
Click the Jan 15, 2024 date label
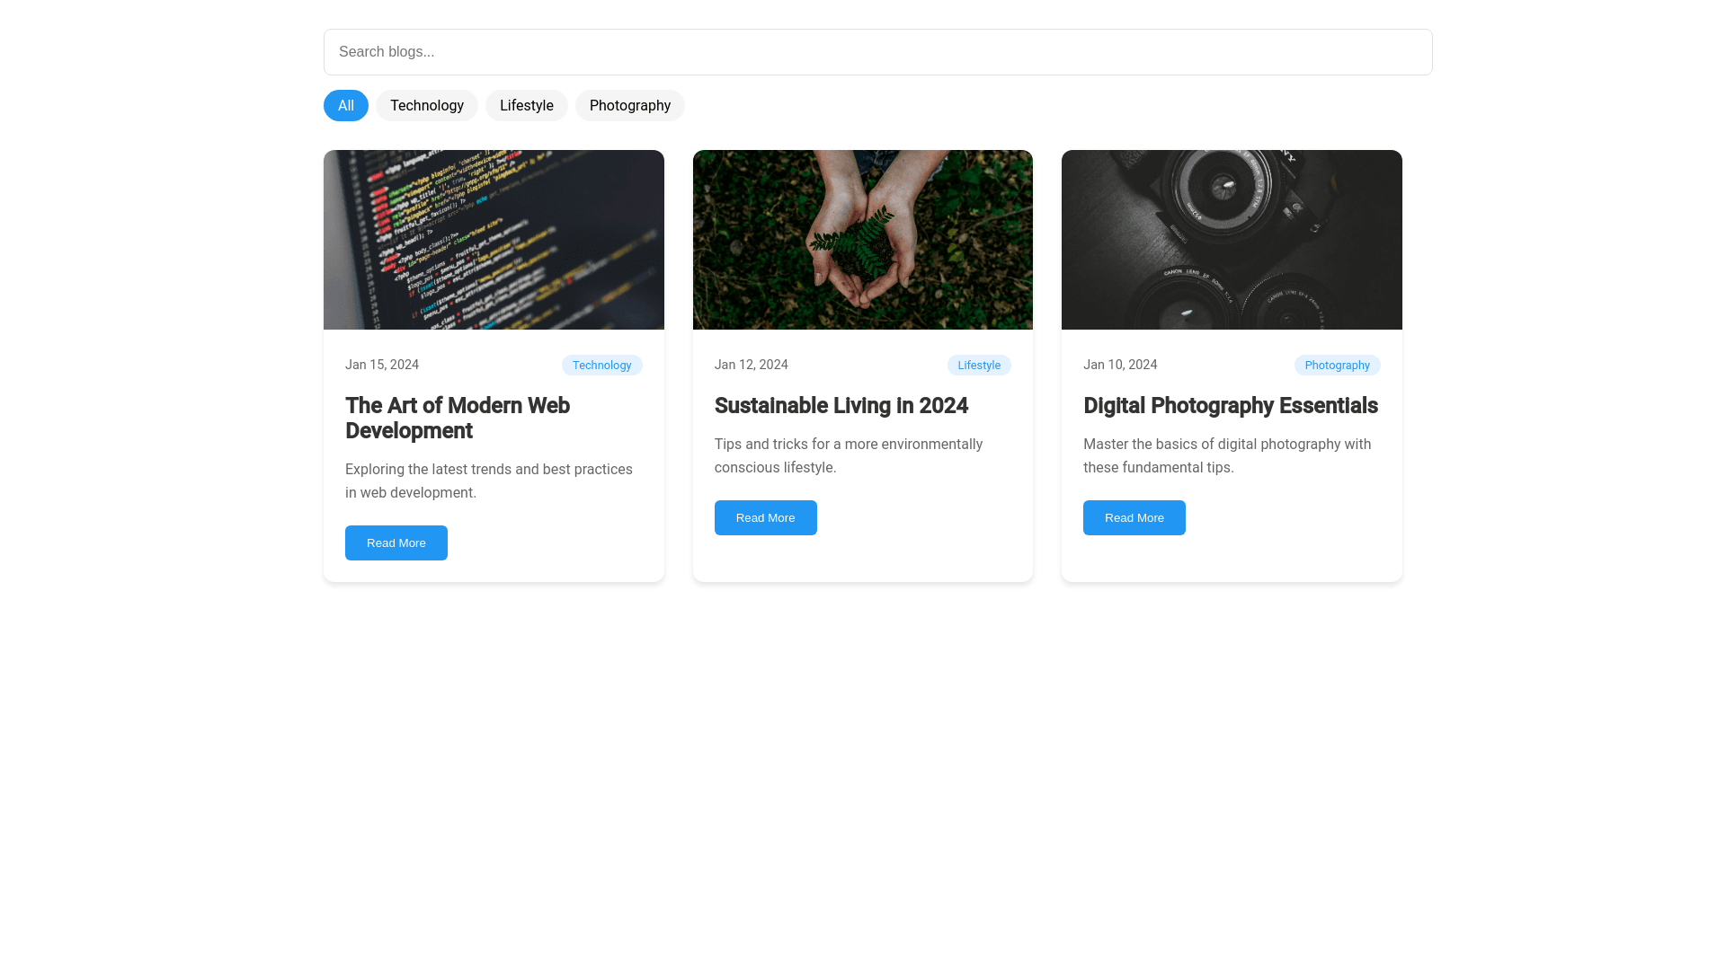pyautogui.click(x=381, y=365)
